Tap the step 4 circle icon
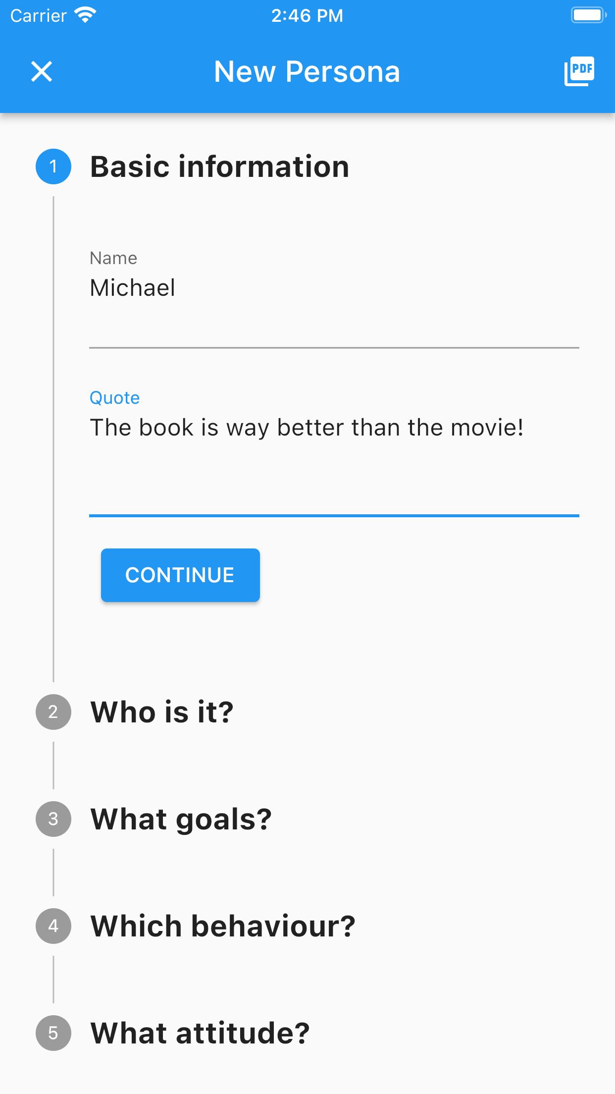Viewport: 615px width, 1094px height. [53, 926]
